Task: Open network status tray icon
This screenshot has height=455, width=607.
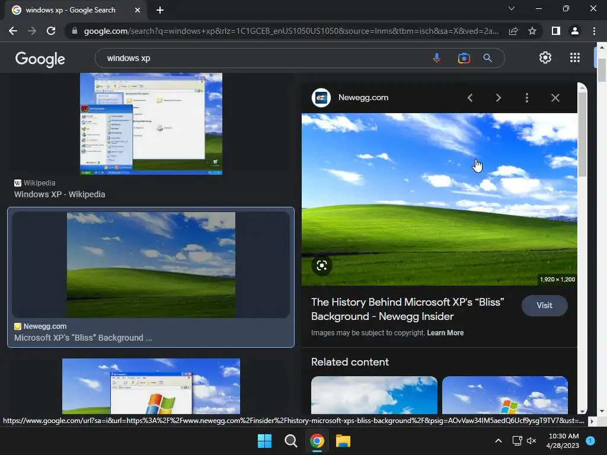Action: coord(517,441)
